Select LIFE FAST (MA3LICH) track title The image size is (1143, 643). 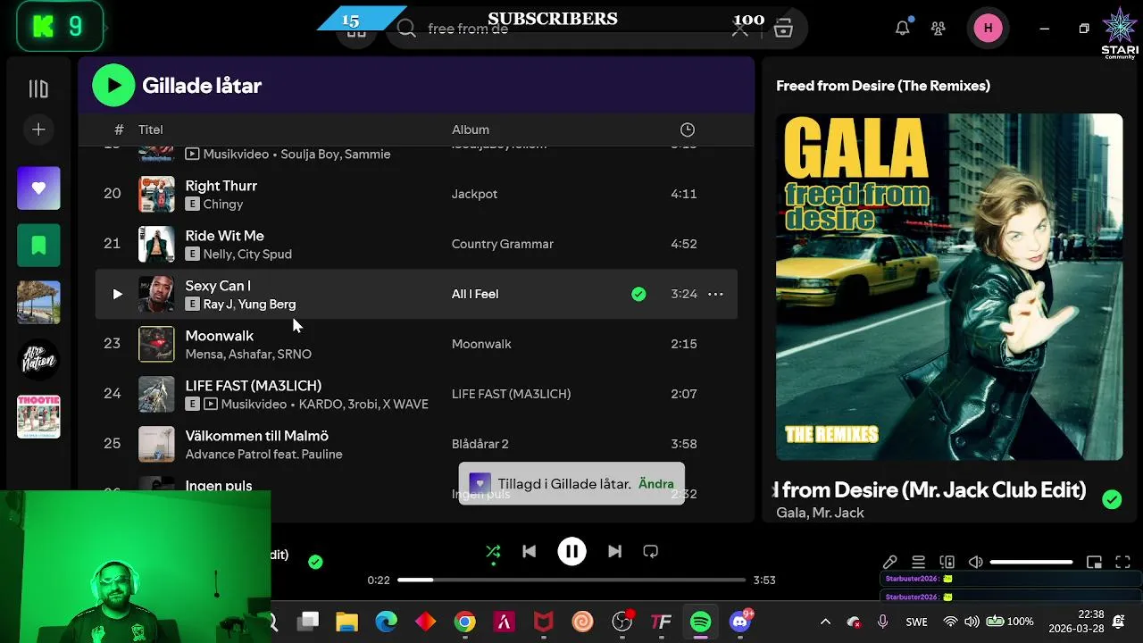(x=254, y=386)
